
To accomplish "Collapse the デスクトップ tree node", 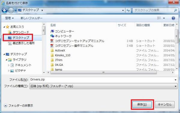I will (x=4, y=54).
